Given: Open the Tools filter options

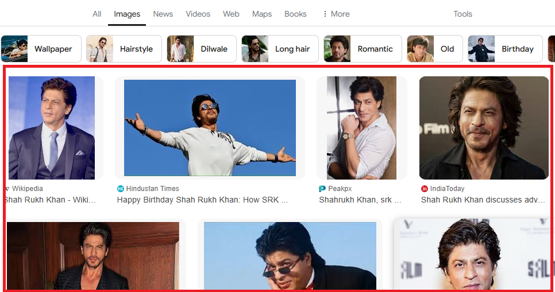Looking at the screenshot, I should click(462, 14).
